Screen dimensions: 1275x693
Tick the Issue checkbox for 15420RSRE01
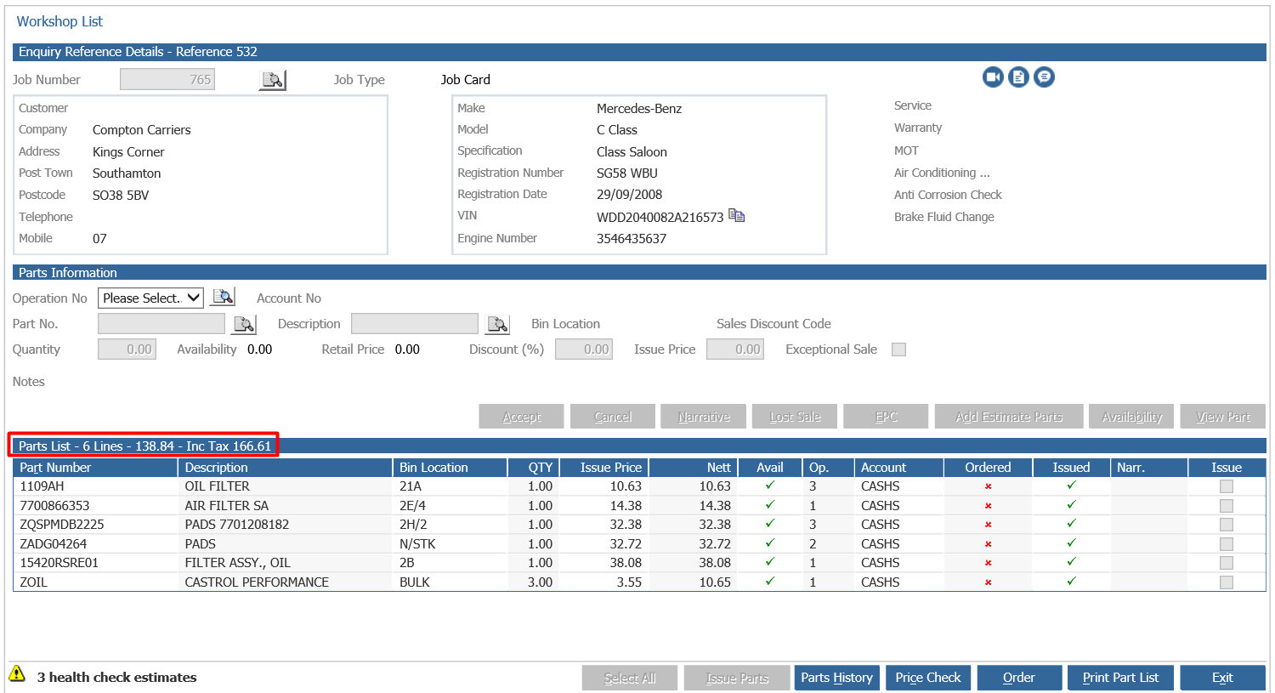click(1226, 563)
